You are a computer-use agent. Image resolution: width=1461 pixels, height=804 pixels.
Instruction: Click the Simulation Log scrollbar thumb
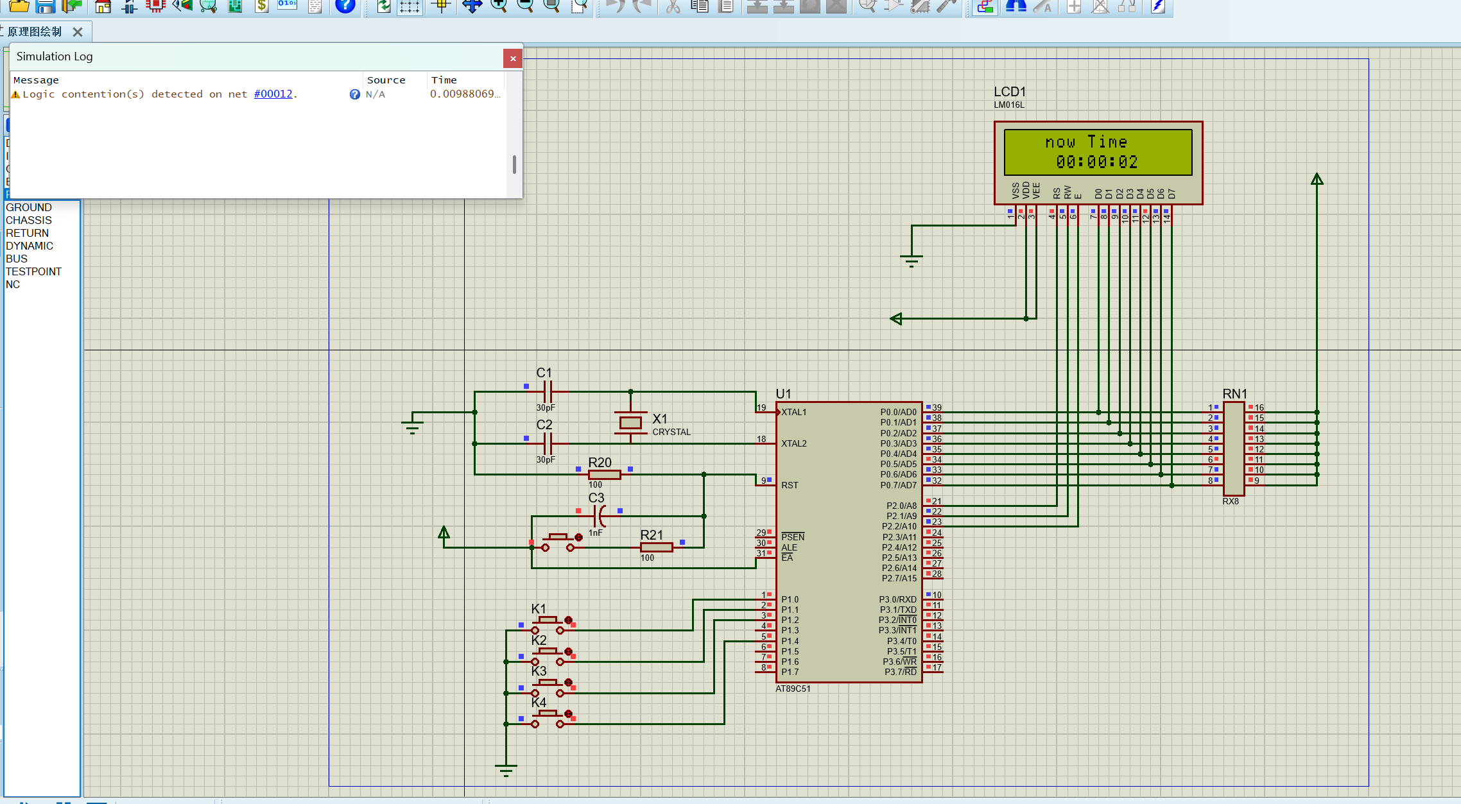tap(514, 164)
